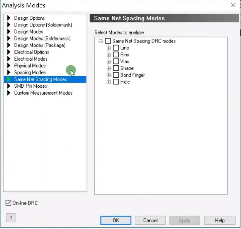
Task: Enable the Shape checkbox
Action: 116,68
